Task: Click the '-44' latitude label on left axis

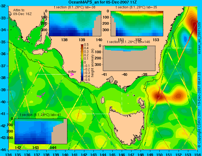Action: 3,150
